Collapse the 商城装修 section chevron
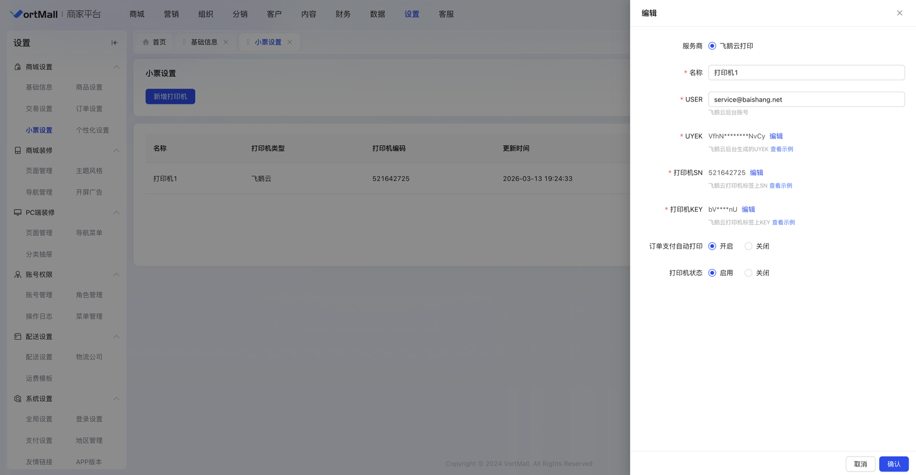916x475 pixels. point(116,151)
